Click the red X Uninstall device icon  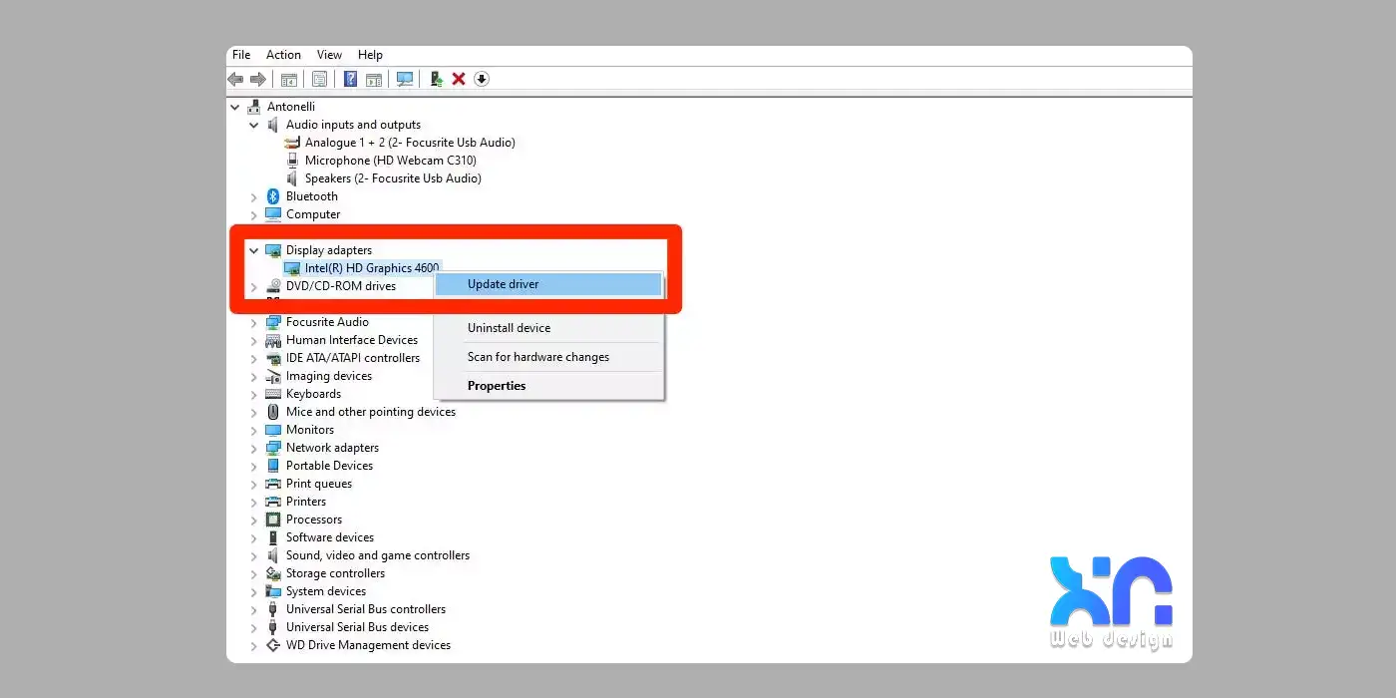459,79
